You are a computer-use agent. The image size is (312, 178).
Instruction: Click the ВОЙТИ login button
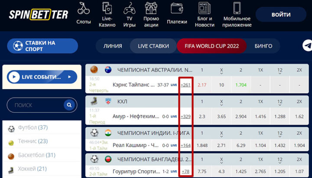pos(281,15)
